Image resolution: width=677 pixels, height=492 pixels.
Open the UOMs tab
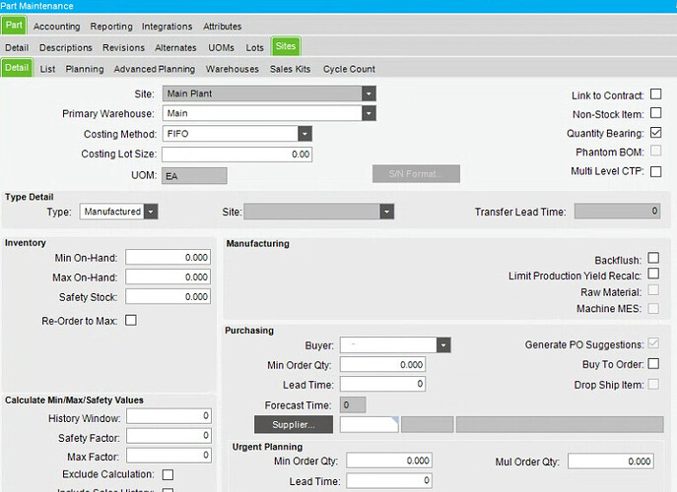(x=221, y=48)
